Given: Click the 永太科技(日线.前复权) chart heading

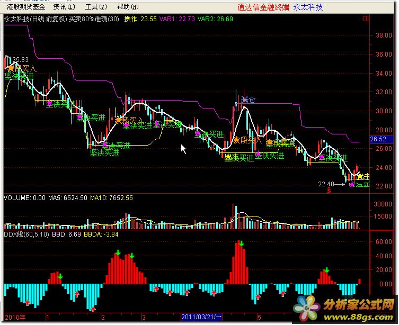Looking at the screenshot, I should (36, 19).
